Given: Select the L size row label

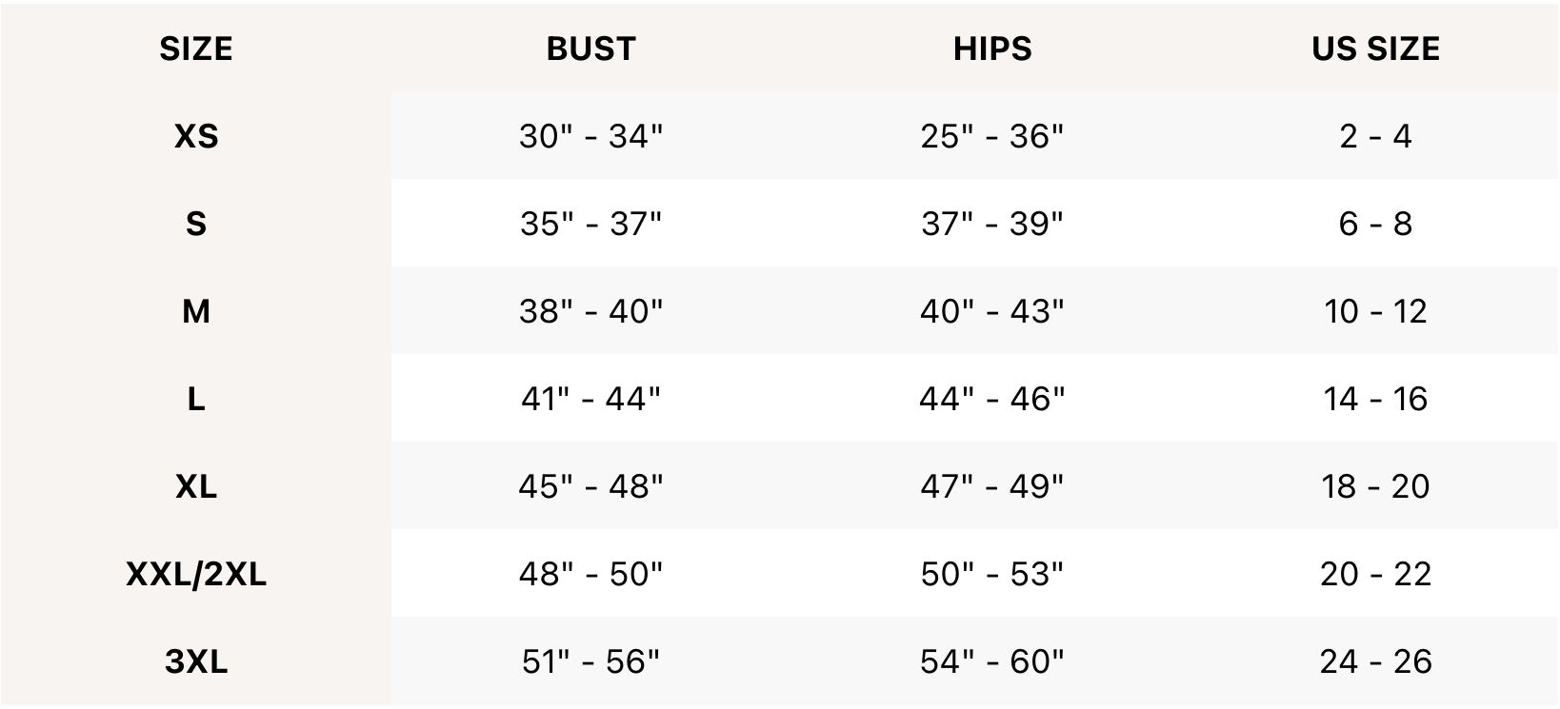Looking at the screenshot, I should (196, 399).
